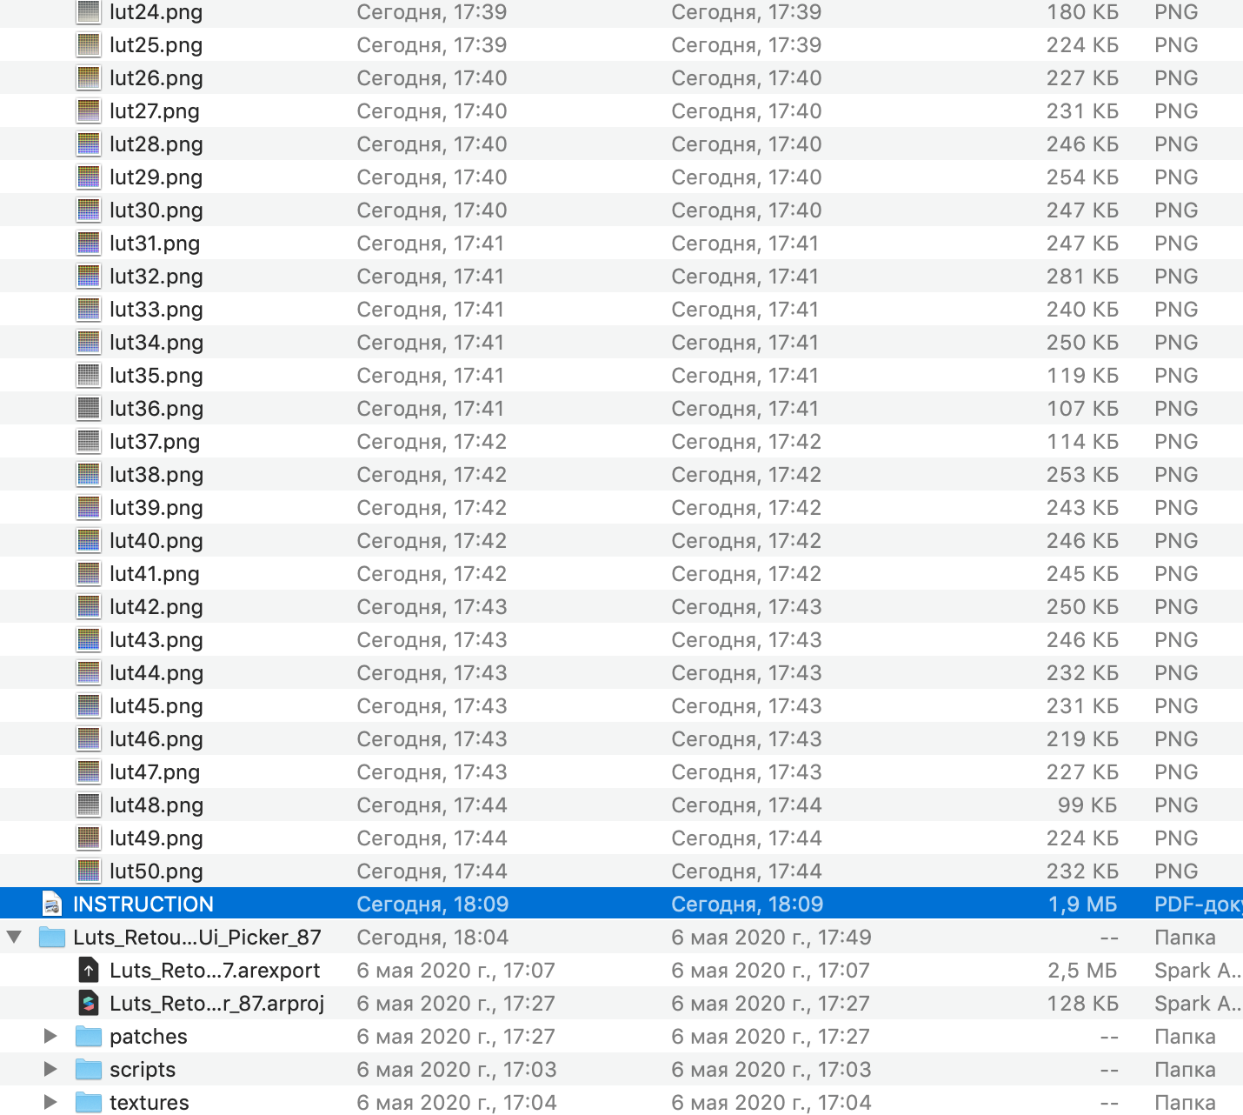Viewport: 1243px width, 1115px height.
Task: Select the 119 КБ size of lut35.png
Action: tap(1082, 376)
